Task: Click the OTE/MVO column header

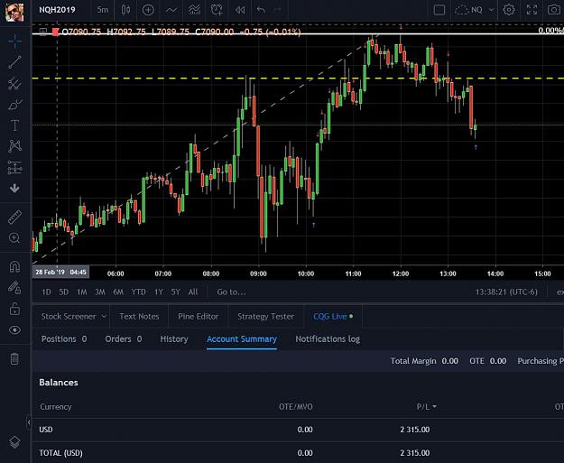Action: click(296, 406)
